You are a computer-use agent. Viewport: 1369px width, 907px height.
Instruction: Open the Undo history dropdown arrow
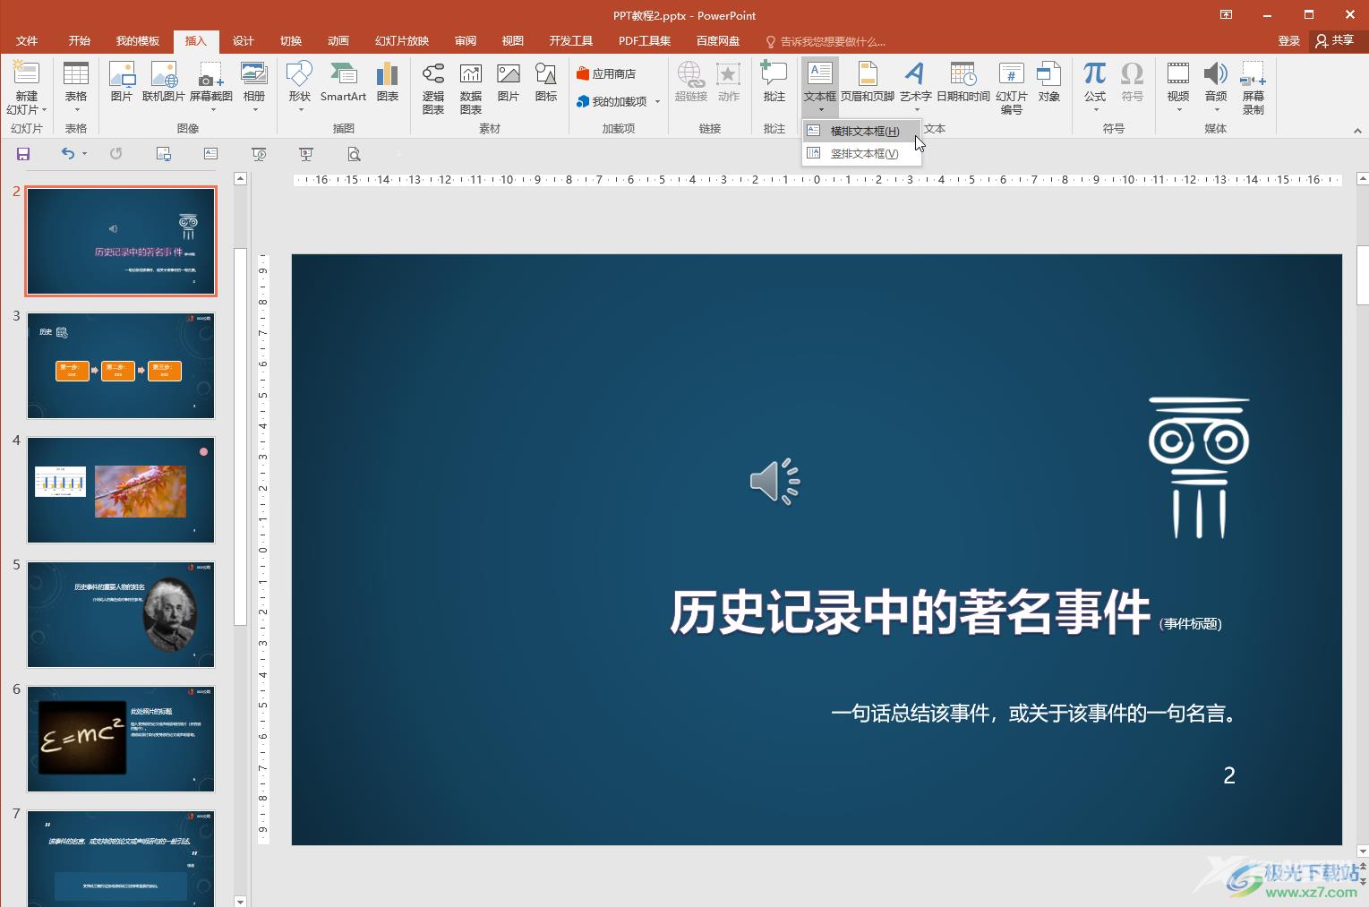(85, 154)
